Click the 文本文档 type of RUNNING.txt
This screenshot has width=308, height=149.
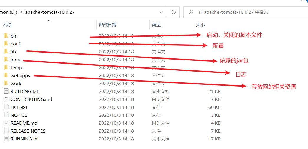coord(160,139)
